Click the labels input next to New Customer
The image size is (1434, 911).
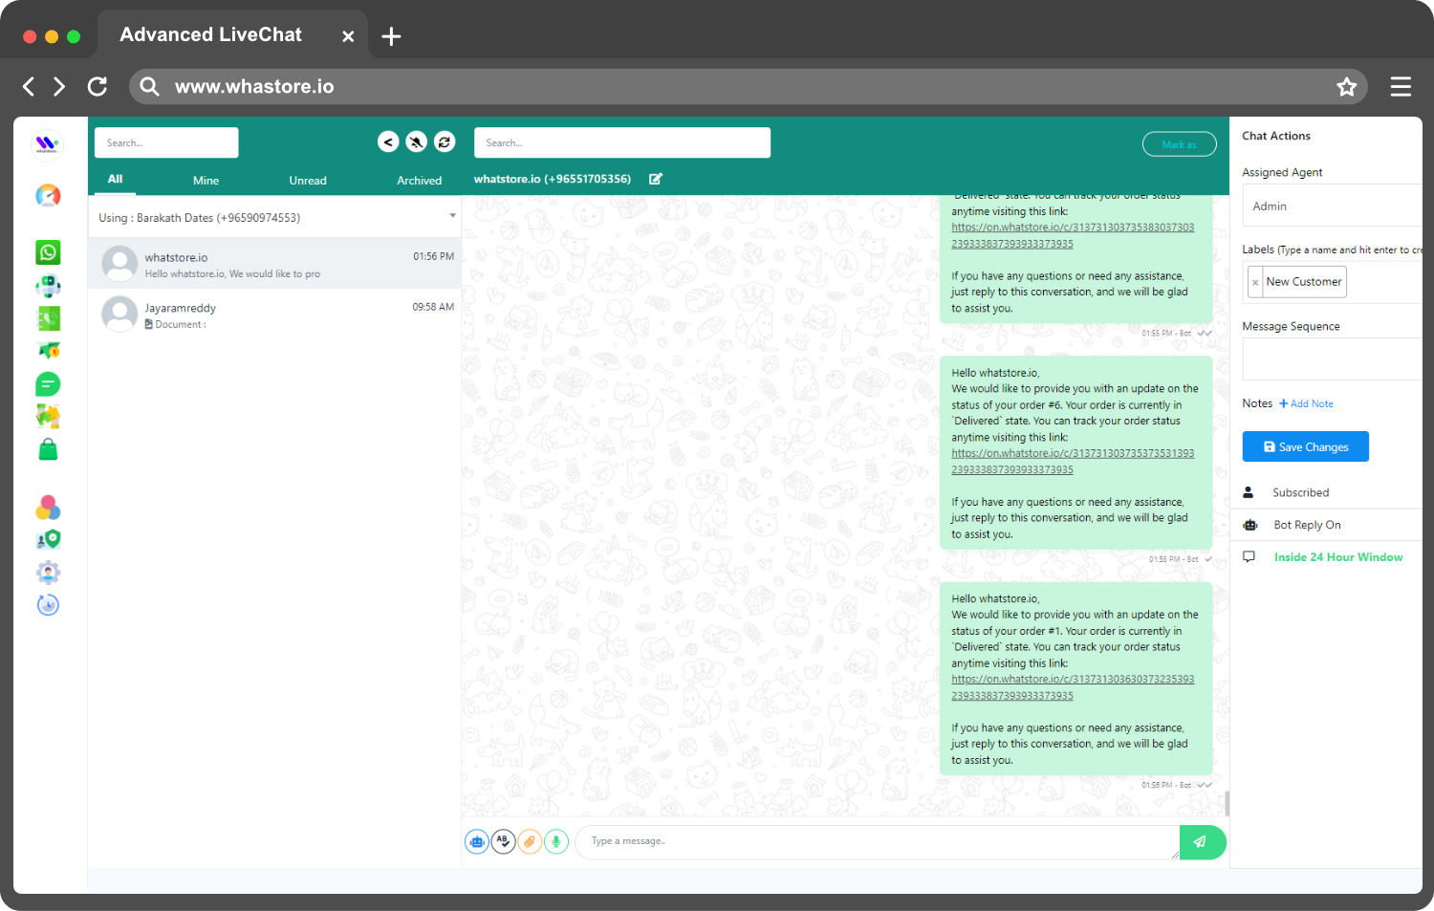tap(1384, 282)
